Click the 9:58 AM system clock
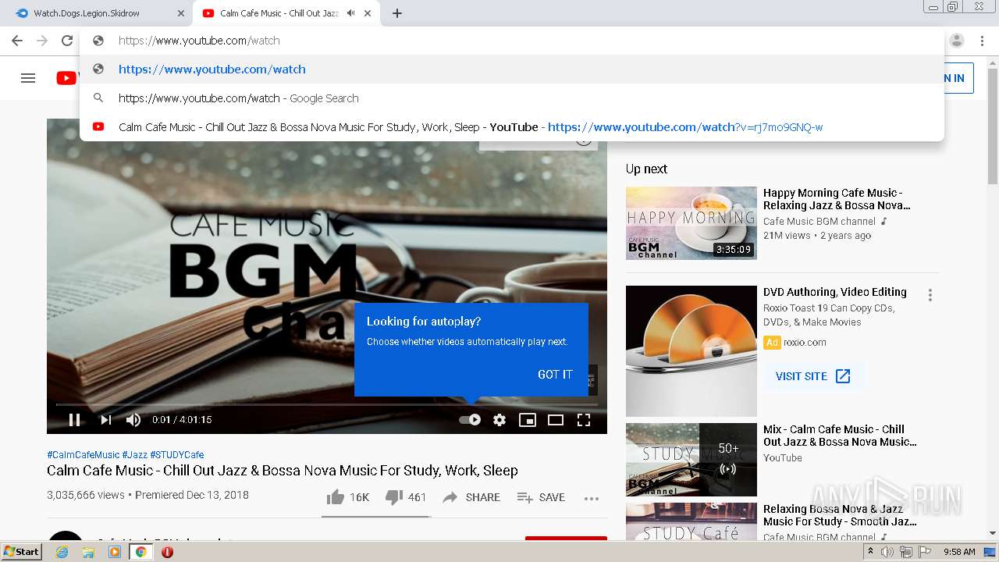 tap(959, 552)
